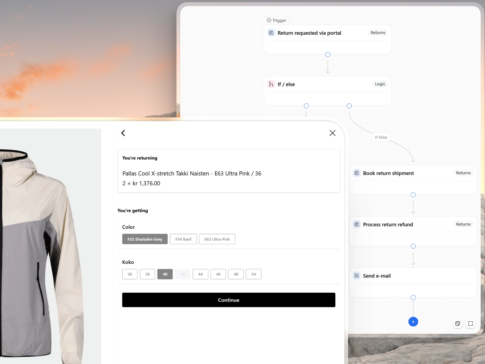Click the connector dot below the trigger node
Screen dimensions: 485x364
[x=327, y=55]
